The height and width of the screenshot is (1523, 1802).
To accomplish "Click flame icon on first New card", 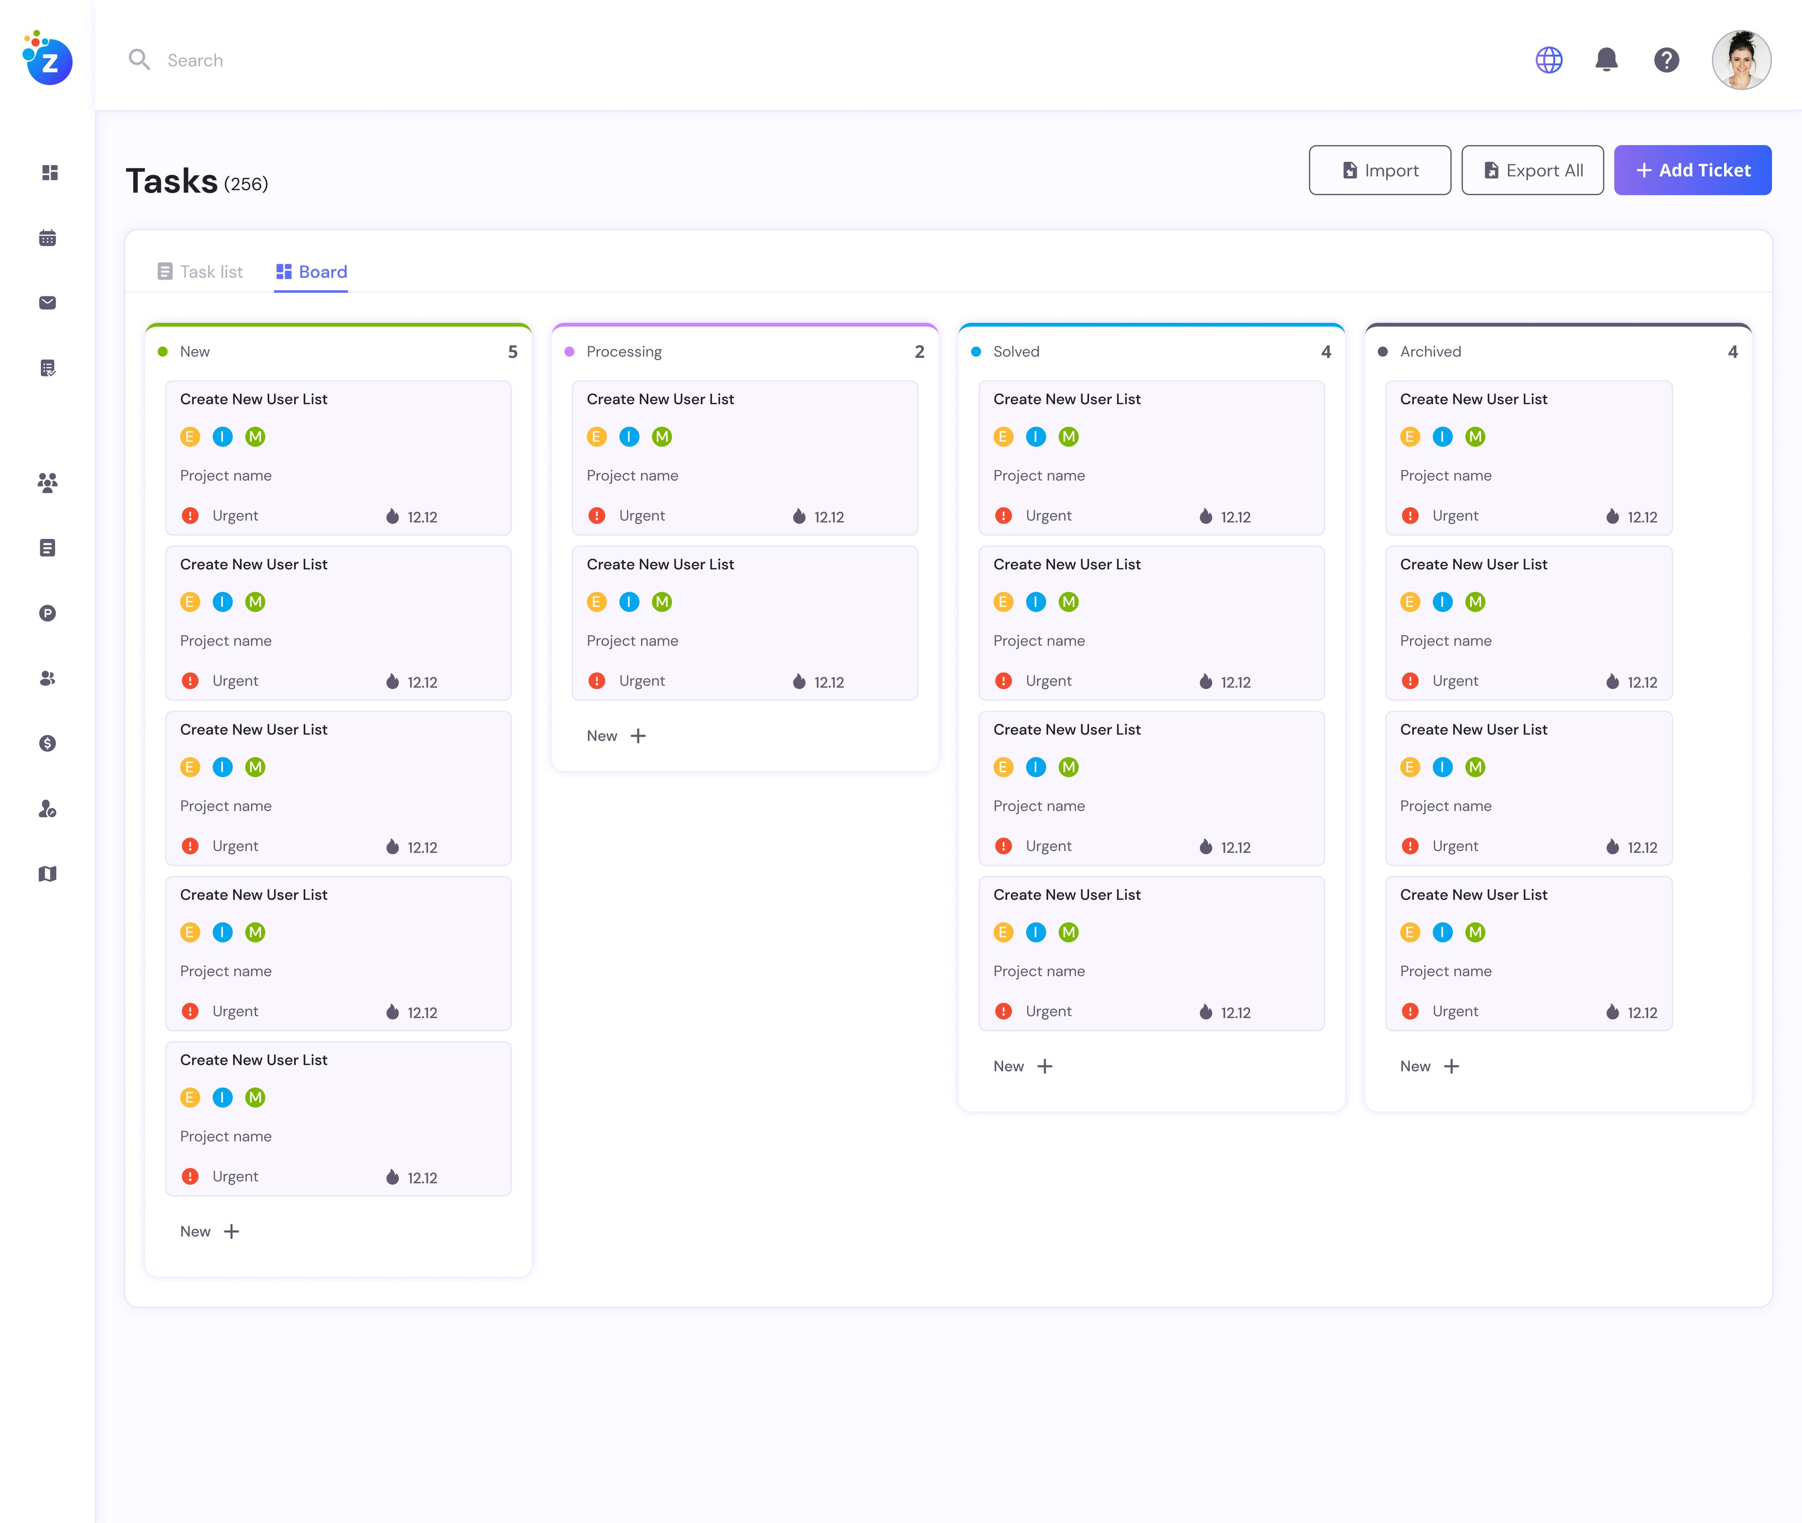I will coord(393,515).
